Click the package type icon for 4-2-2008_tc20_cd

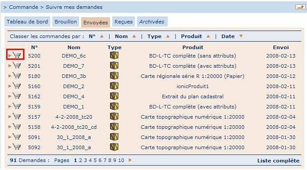click(x=114, y=127)
